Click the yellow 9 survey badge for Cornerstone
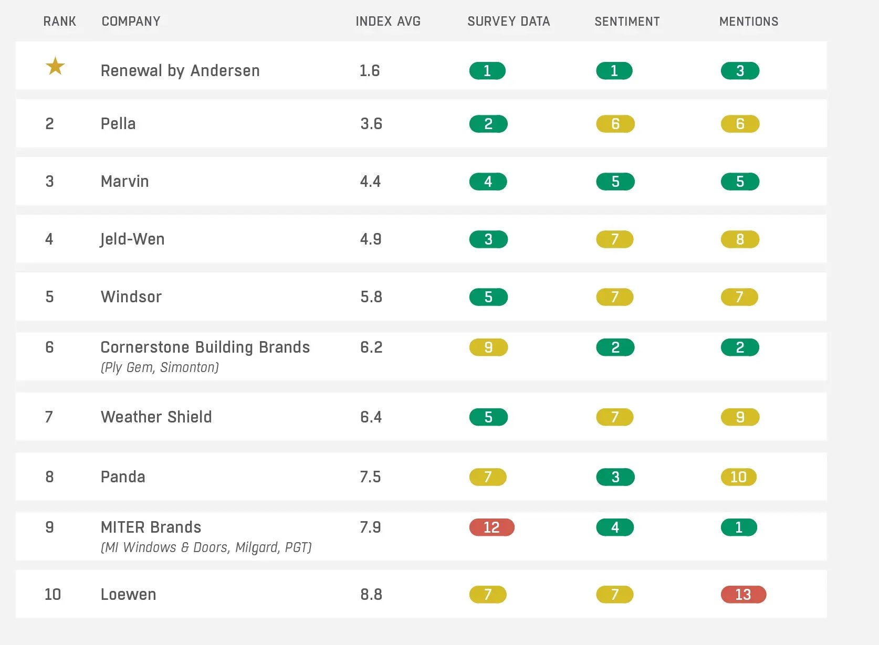Viewport: 879px width, 645px height. [x=488, y=347]
